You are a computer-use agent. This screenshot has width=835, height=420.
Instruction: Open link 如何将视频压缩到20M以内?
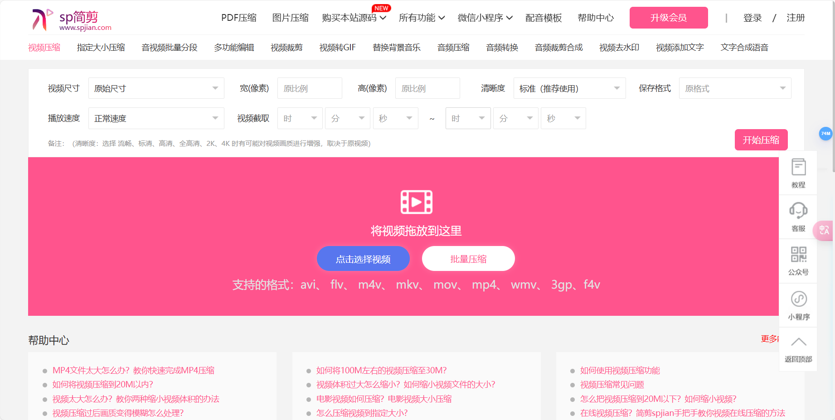pyautogui.click(x=102, y=384)
